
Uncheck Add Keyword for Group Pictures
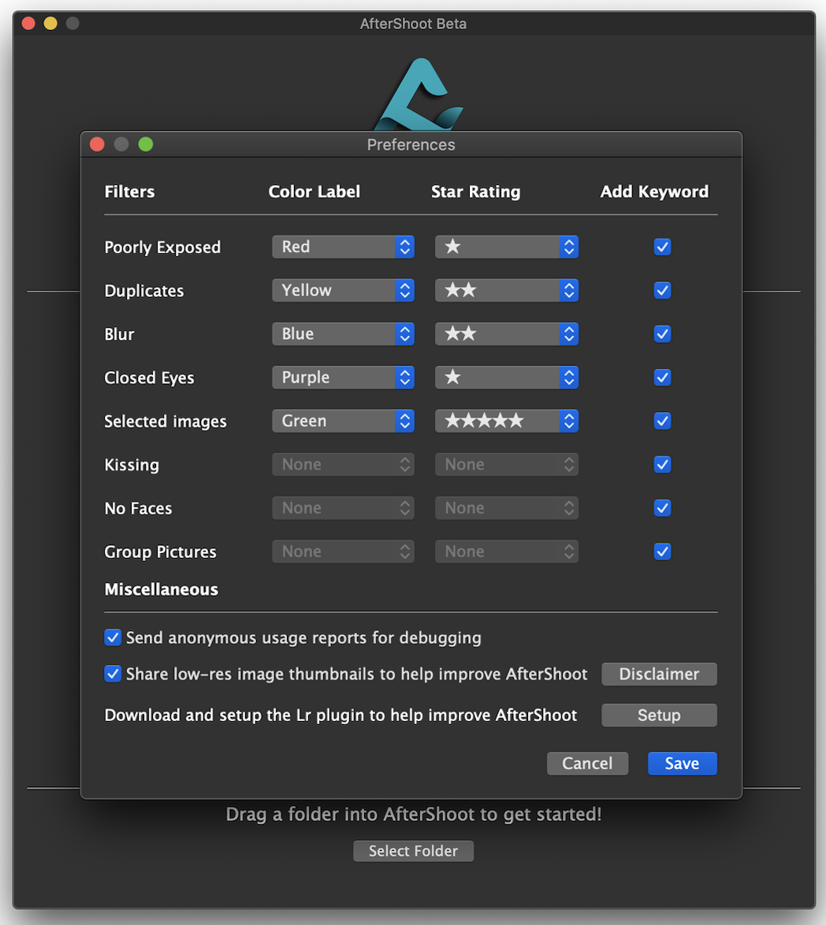662,552
